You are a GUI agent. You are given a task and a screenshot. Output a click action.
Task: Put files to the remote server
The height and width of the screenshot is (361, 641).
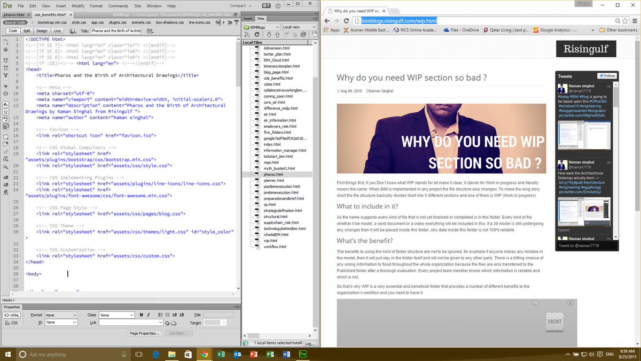(x=277, y=35)
